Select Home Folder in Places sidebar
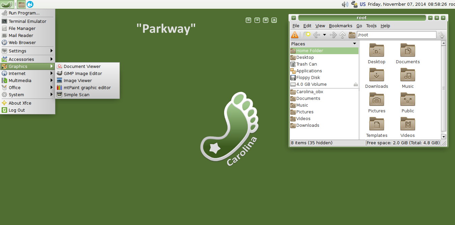Screen dimensions: 455x225 point(324,50)
